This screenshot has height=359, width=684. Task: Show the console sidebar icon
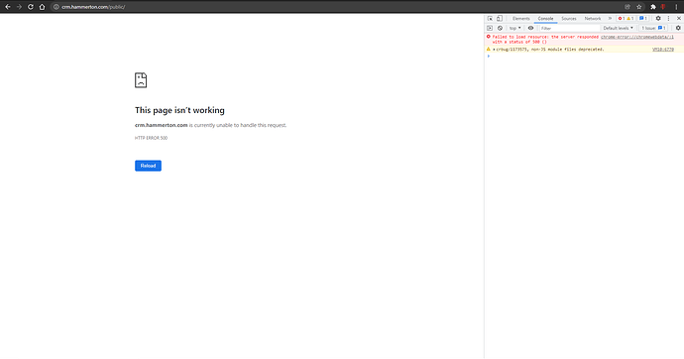(x=490, y=28)
